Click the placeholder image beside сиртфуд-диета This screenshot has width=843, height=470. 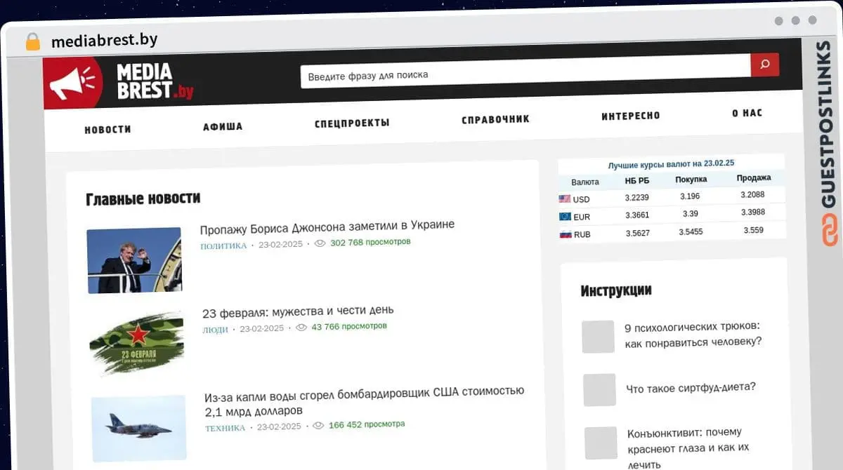[599, 390]
